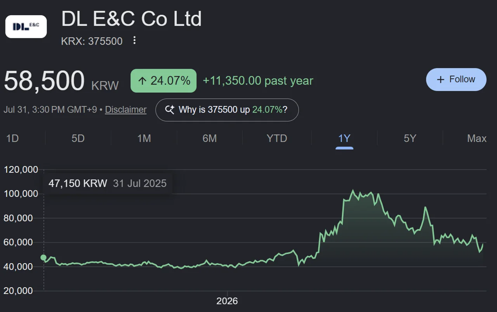
Task: Select the 1D time range tab
Action: [x=12, y=138]
